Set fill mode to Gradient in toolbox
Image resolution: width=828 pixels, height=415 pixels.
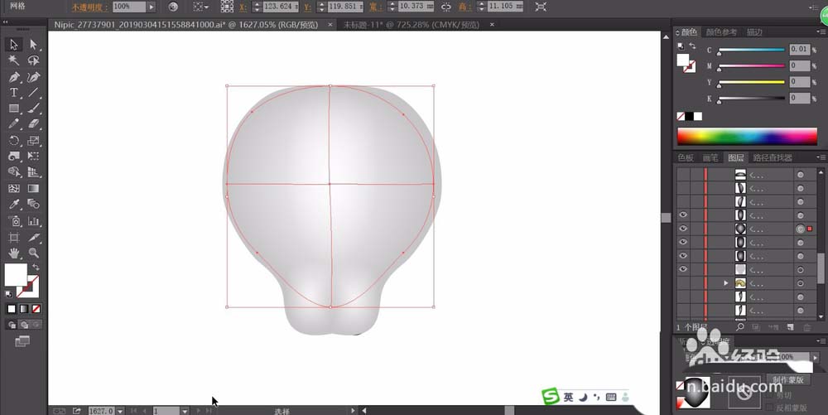pos(24,309)
